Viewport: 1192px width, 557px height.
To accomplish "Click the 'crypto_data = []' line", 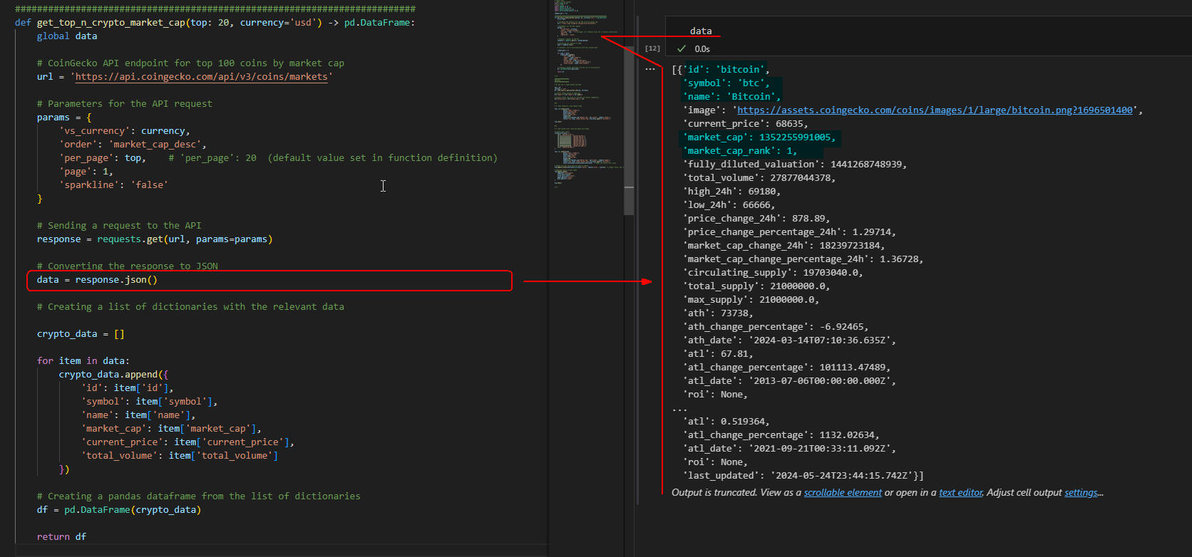I will (x=81, y=334).
